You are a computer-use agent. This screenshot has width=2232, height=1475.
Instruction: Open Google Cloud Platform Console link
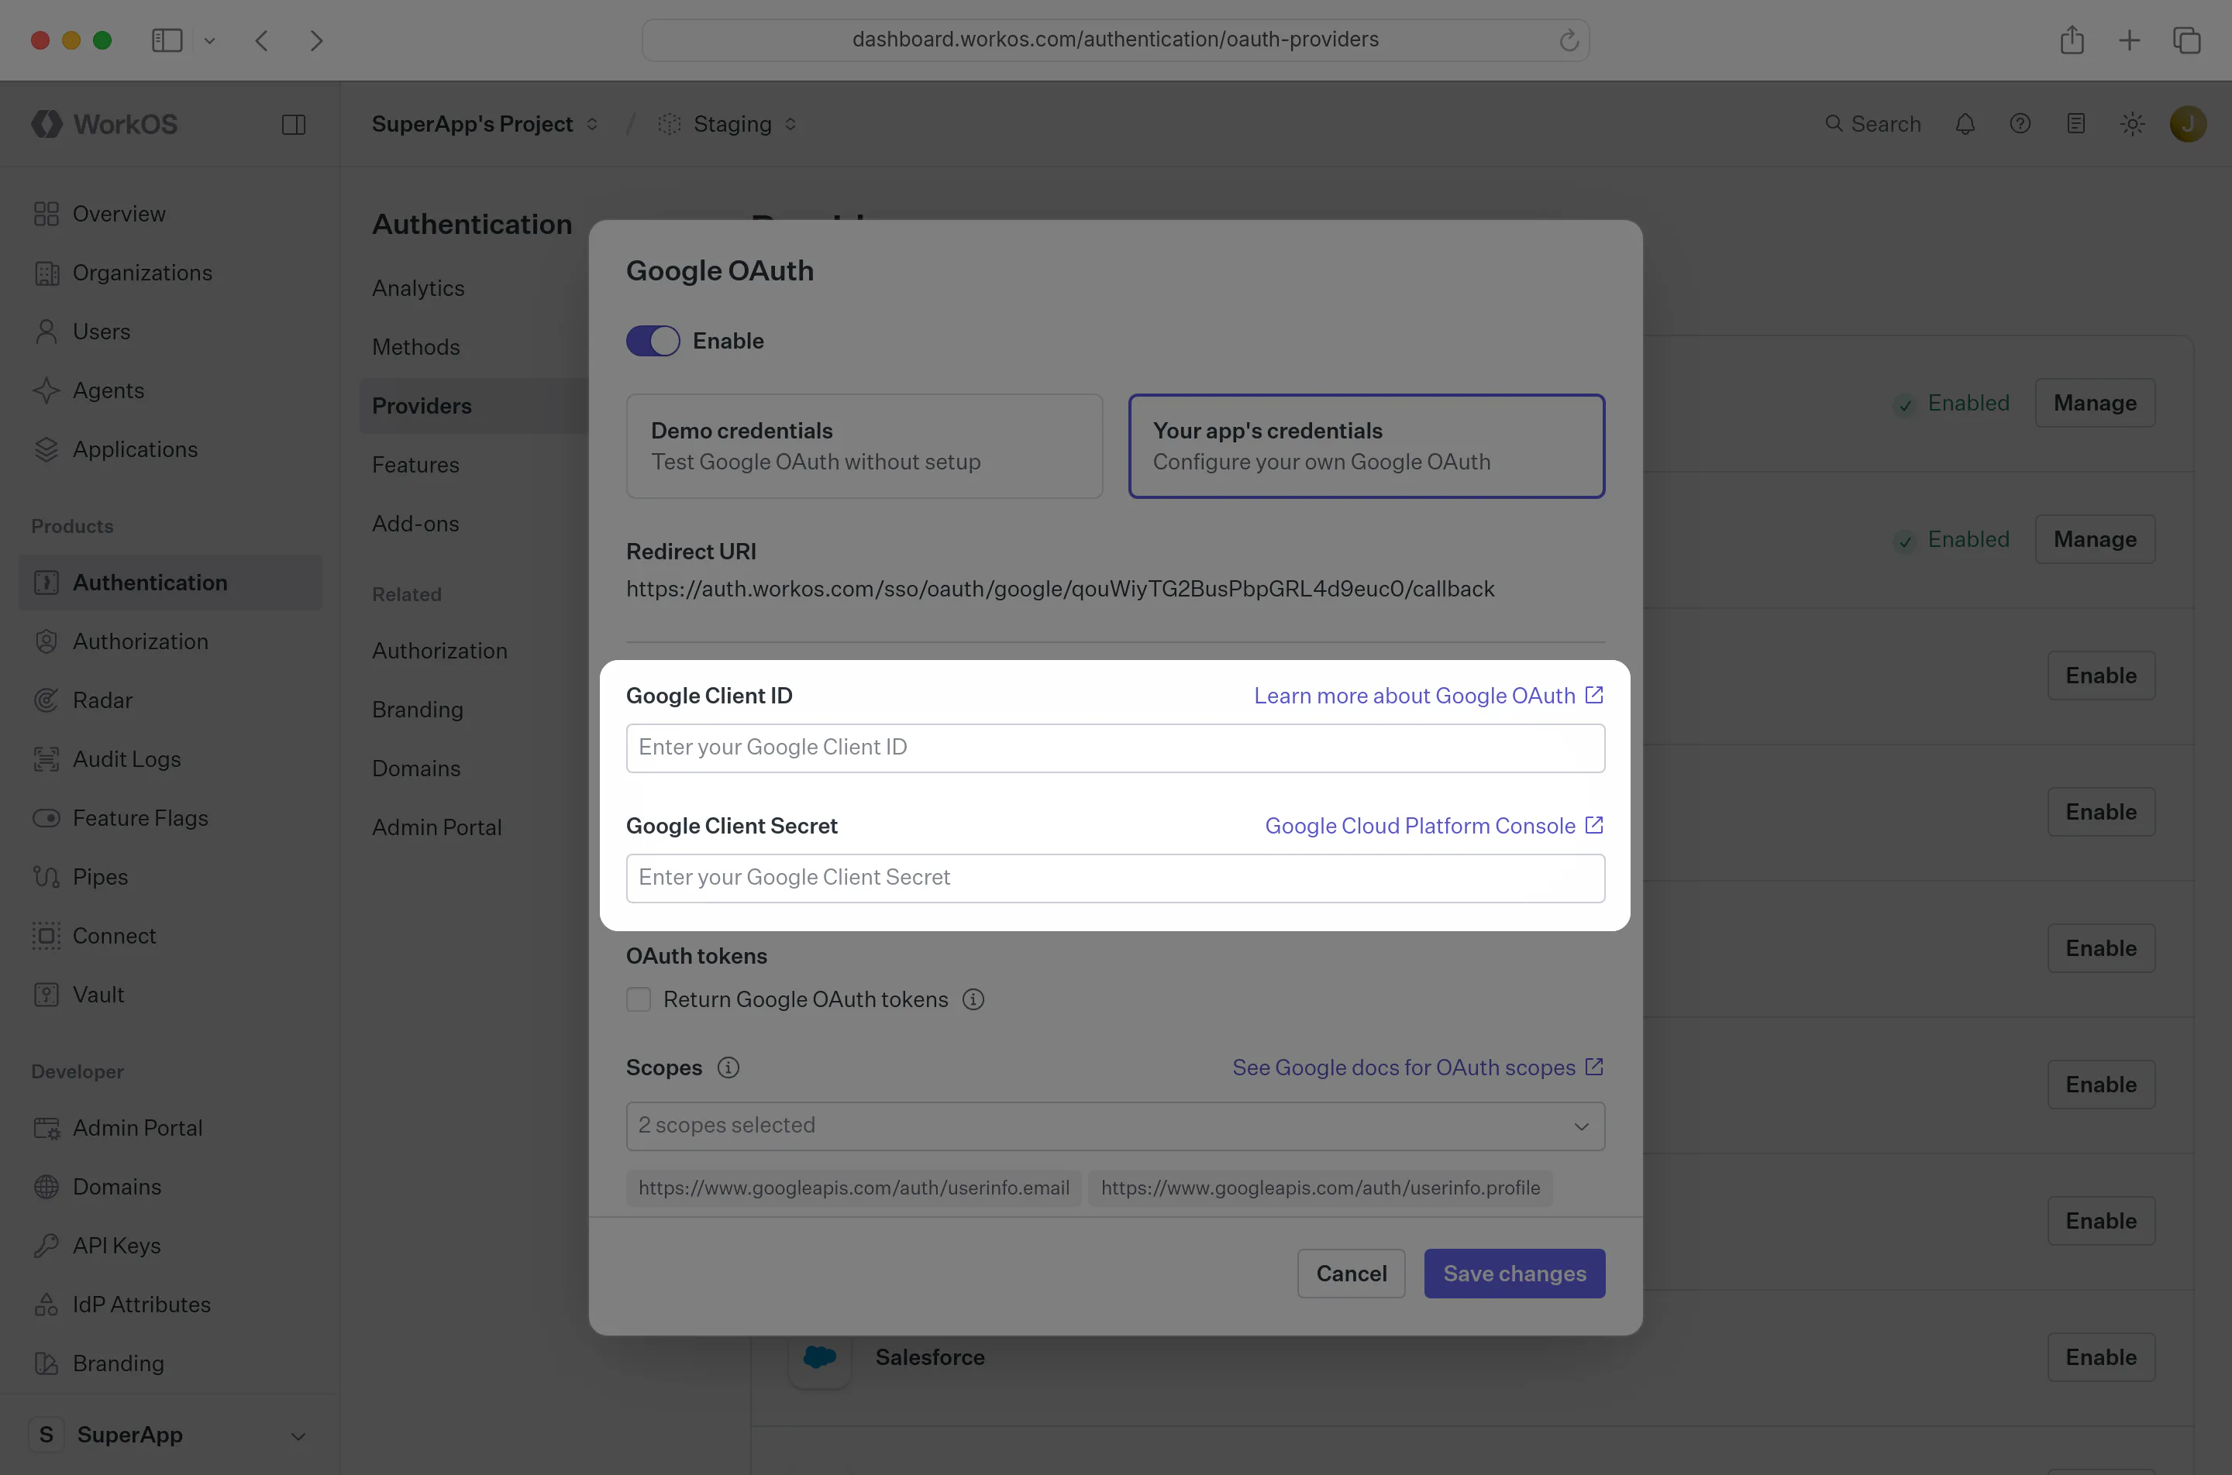(1434, 825)
